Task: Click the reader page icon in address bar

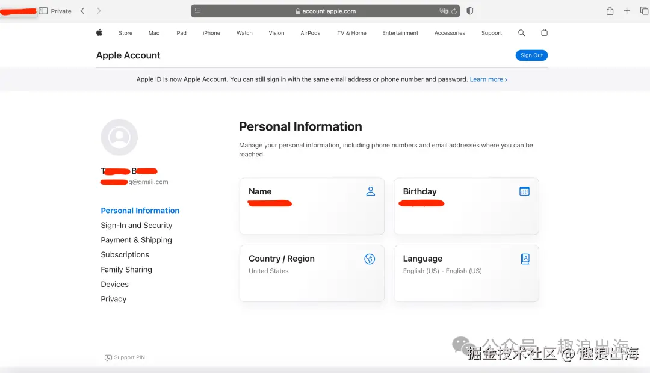Action: pos(198,11)
